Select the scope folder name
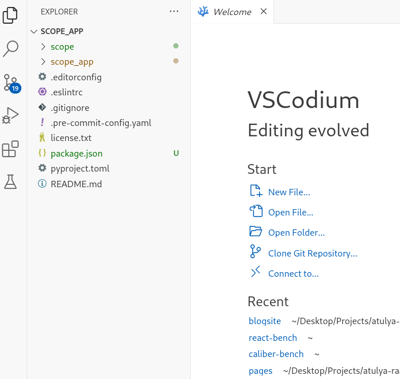Screen dimensions: 400x379 pos(62,47)
